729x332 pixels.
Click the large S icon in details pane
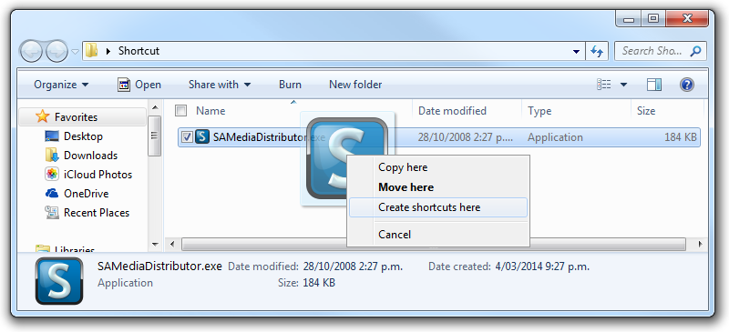click(59, 281)
